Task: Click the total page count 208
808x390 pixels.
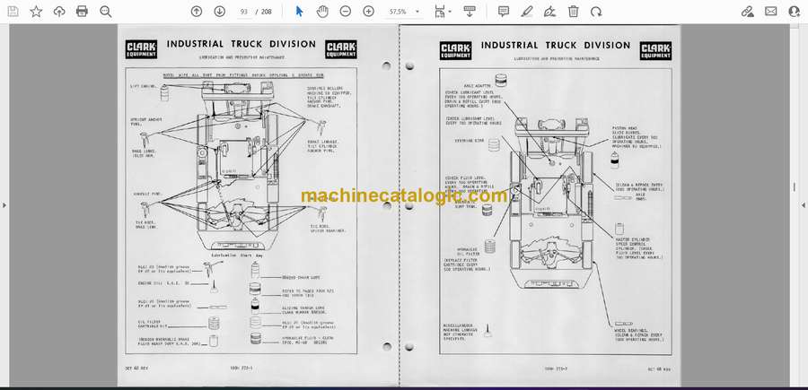Action: click(x=267, y=12)
